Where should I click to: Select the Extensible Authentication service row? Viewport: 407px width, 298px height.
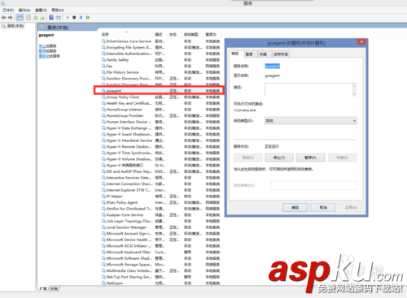click(160, 54)
